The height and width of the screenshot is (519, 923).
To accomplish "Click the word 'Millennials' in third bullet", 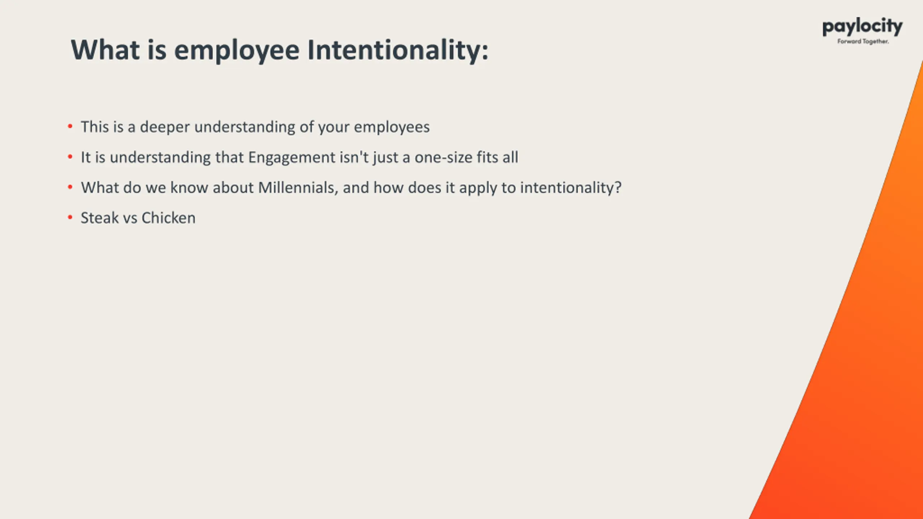I will click(298, 187).
